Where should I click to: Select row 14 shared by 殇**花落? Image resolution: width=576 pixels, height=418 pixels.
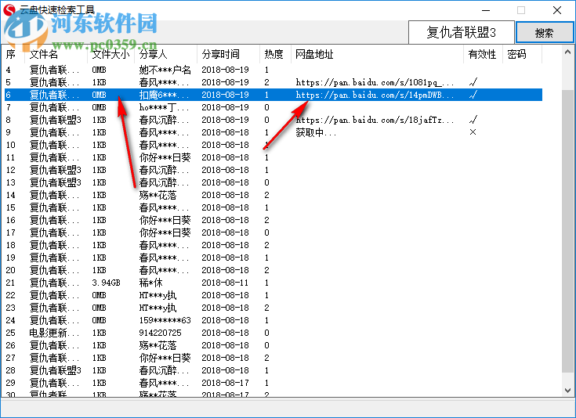coord(274,195)
